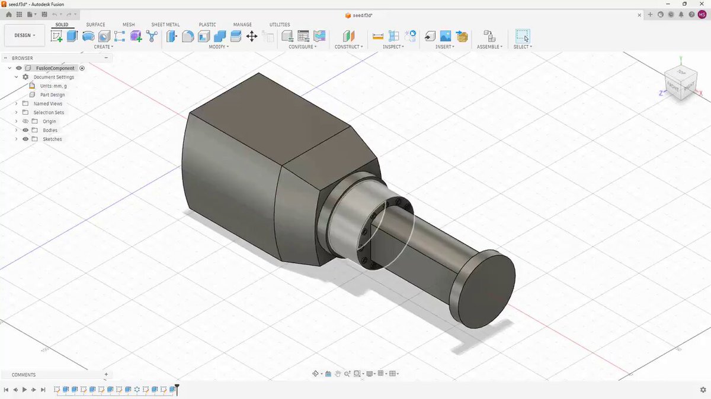The height and width of the screenshot is (399, 711).
Task: Select the Joint assemble tool
Action: (489, 36)
